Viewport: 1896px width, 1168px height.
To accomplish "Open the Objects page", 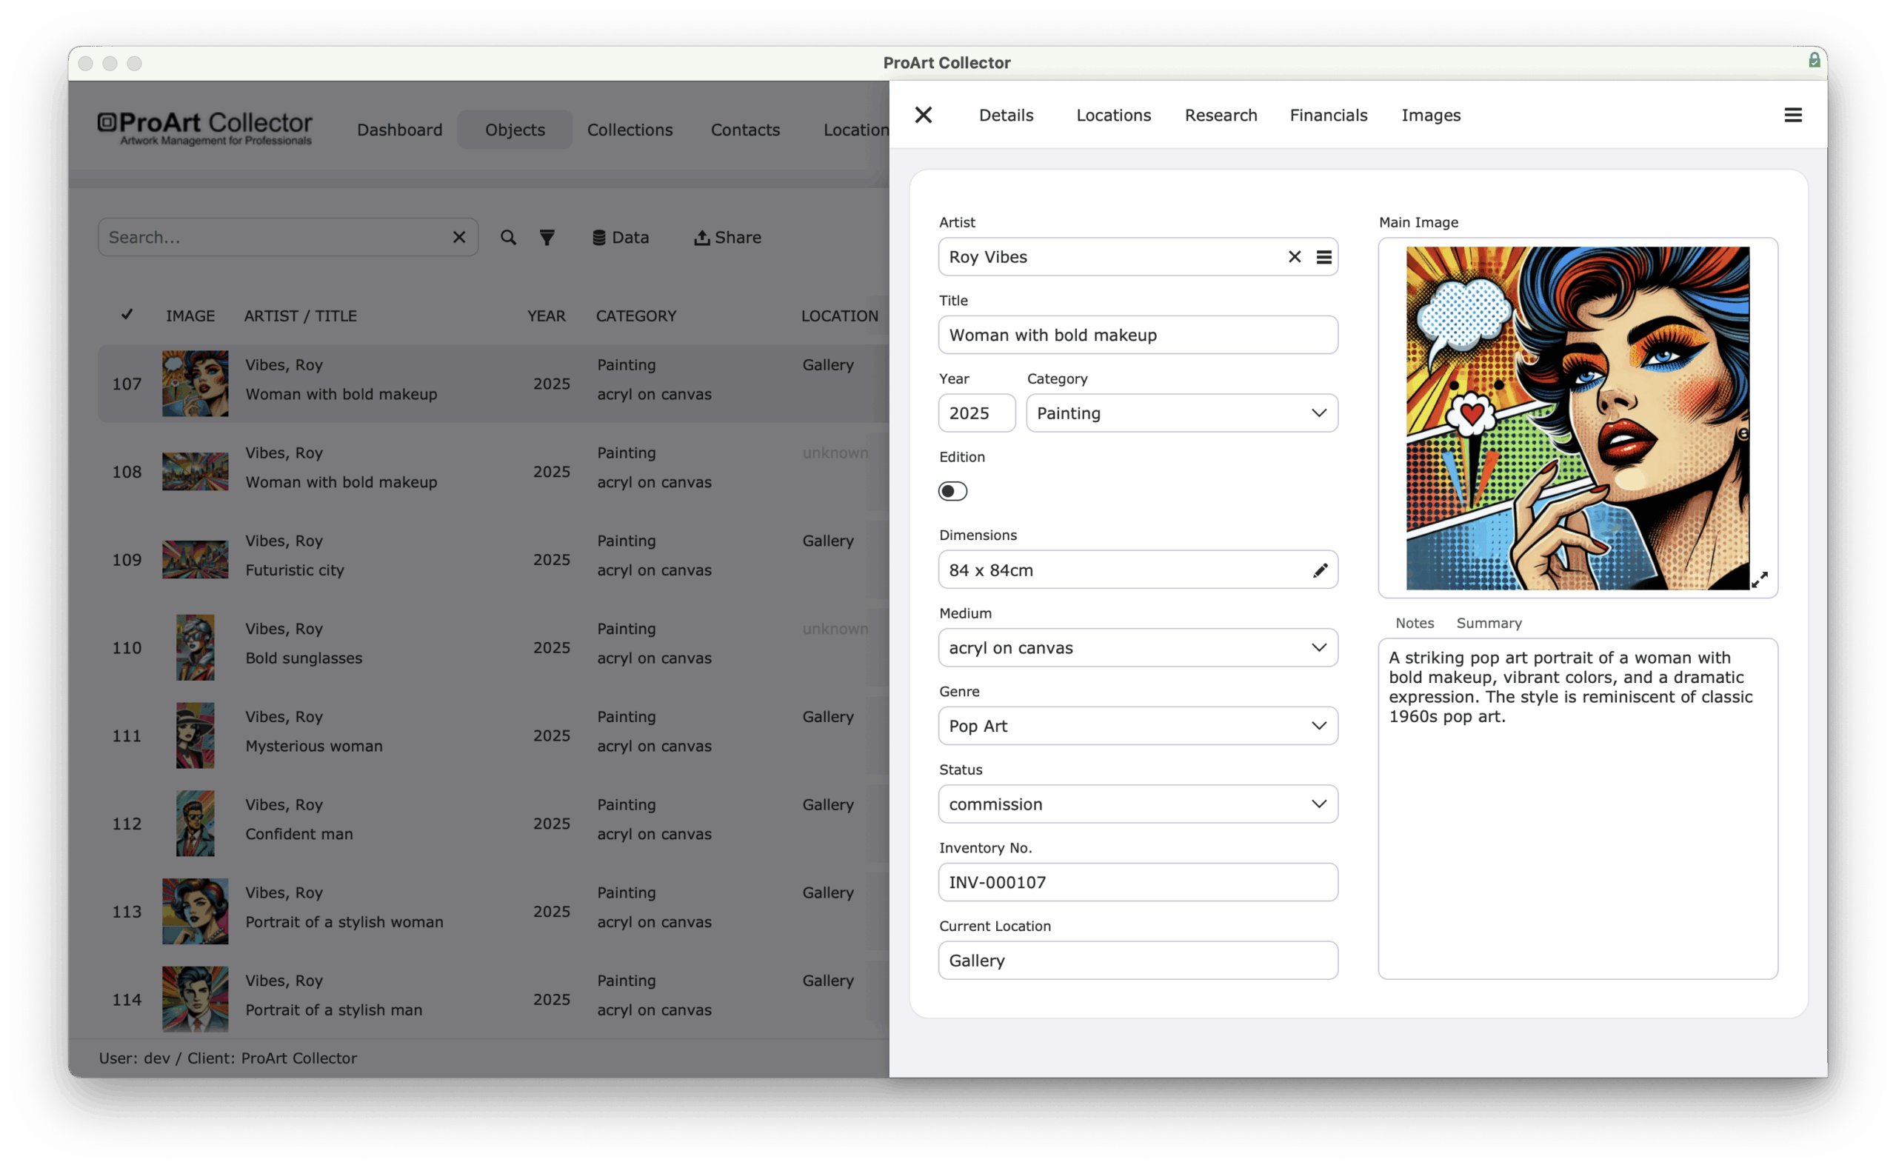I will [x=515, y=130].
